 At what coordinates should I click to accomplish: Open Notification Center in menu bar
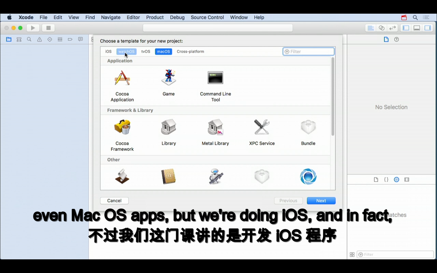tap(426, 17)
